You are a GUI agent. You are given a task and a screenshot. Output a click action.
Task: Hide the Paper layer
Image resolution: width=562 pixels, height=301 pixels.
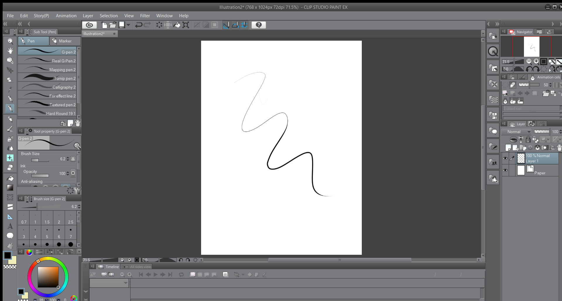coord(506,170)
